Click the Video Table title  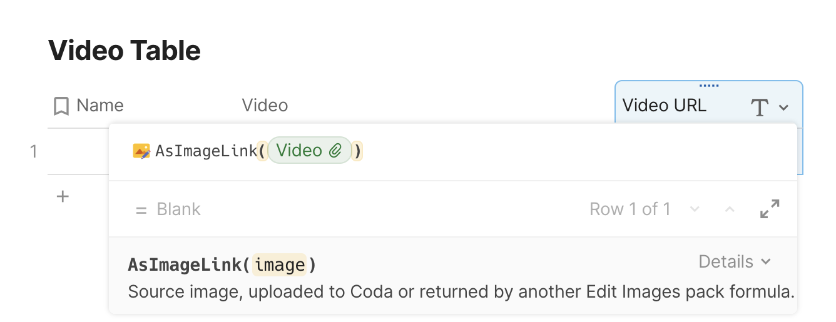pyautogui.click(x=125, y=50)
